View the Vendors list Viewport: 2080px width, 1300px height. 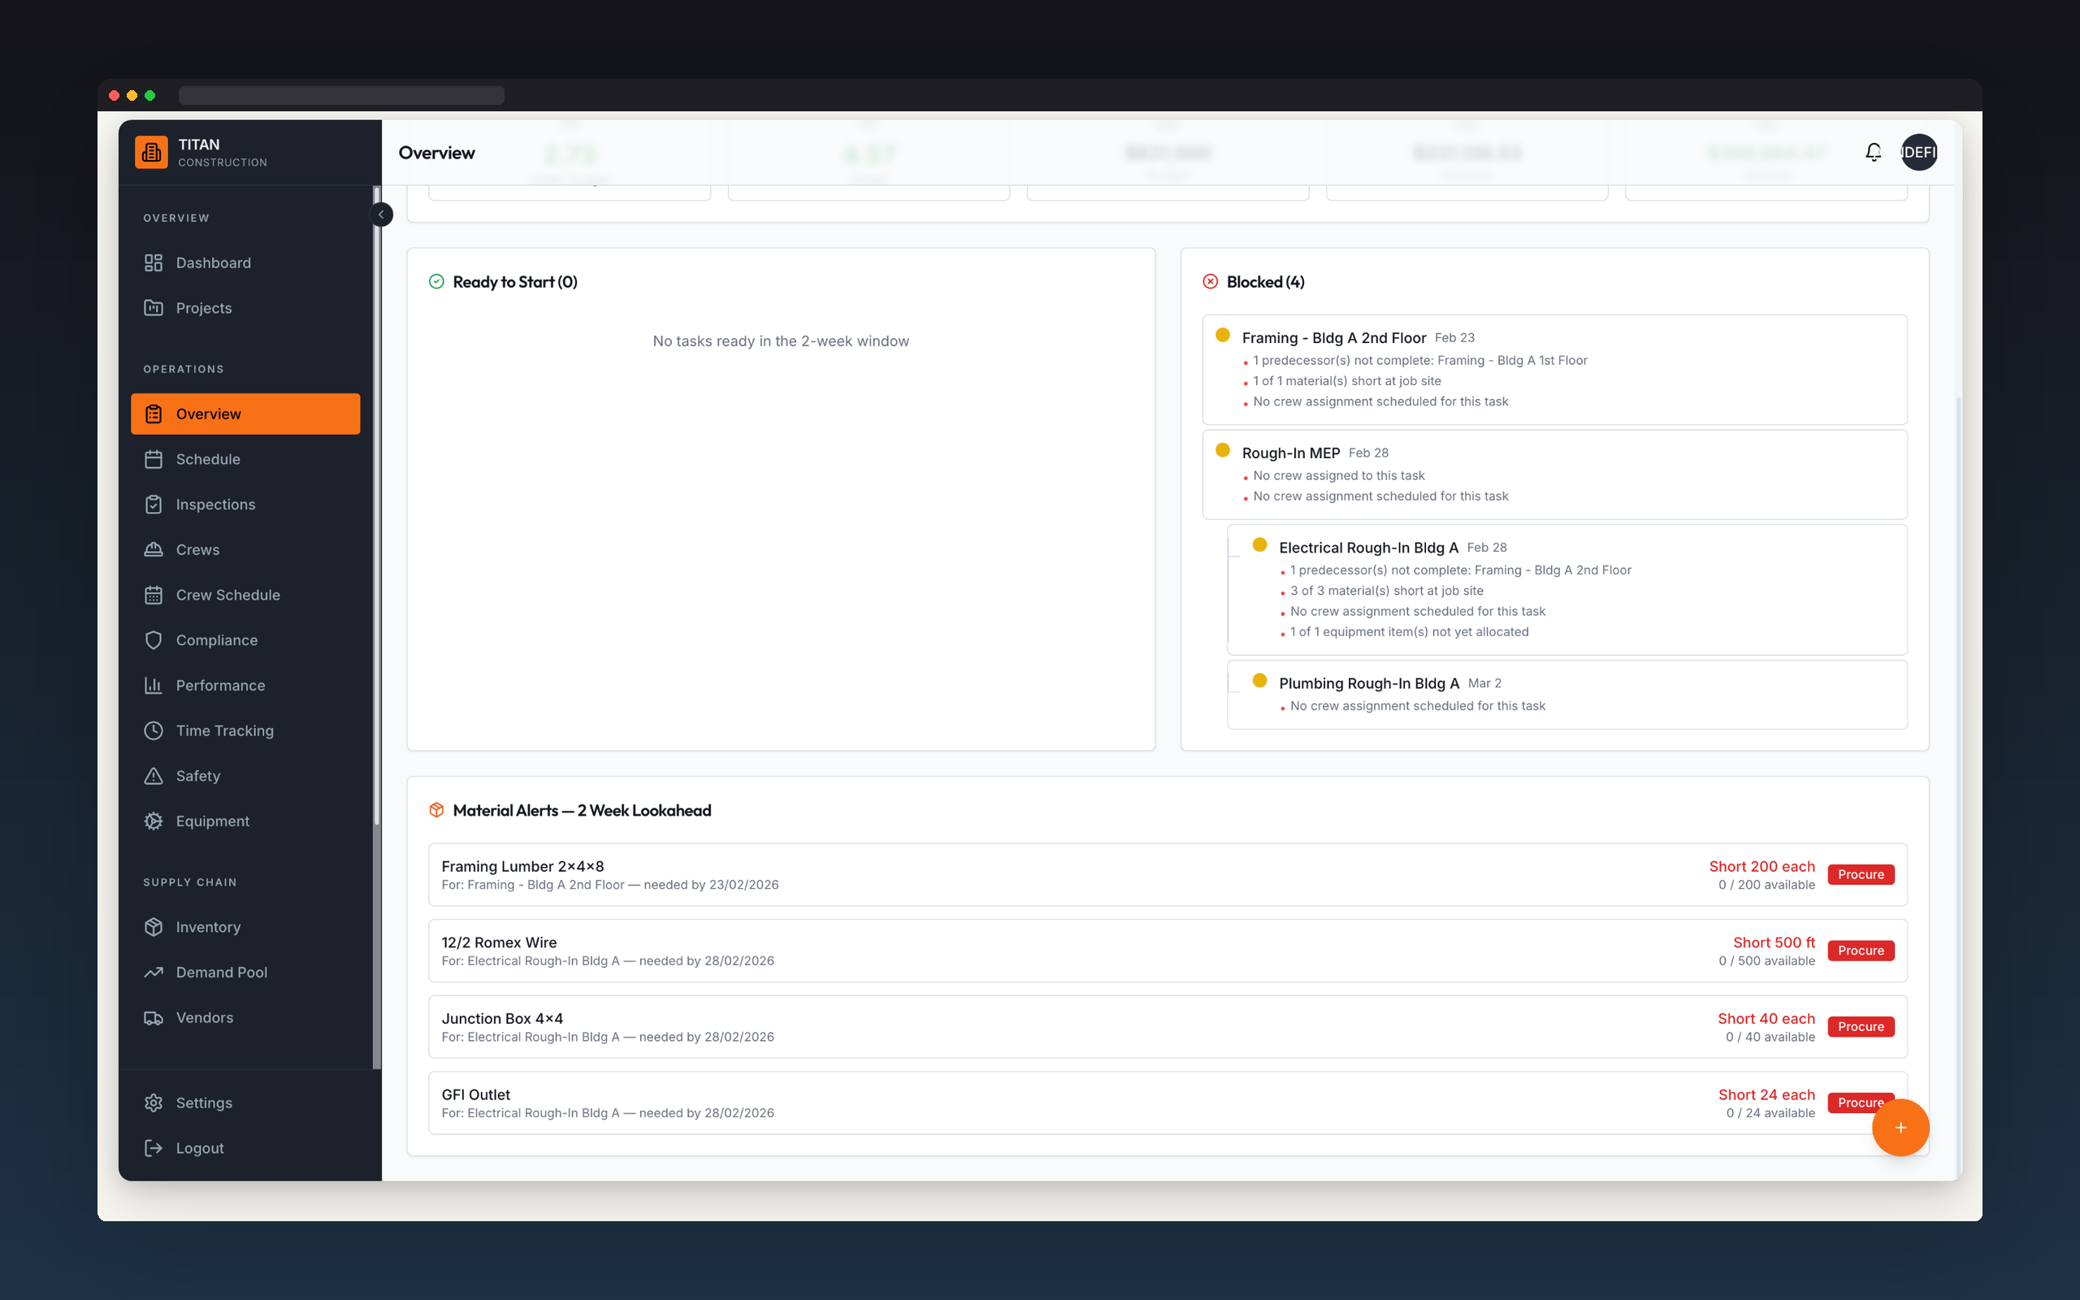click(x=245, y=1018)
